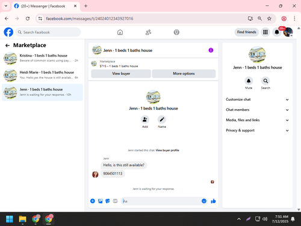Viewport: 301px width, 226px height.
Task: Open View buyer profile link
Action: point(167,150)
